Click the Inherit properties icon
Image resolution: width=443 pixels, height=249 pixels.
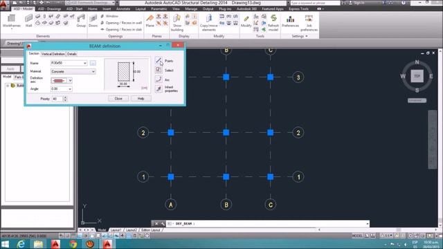tap(159, 89)
